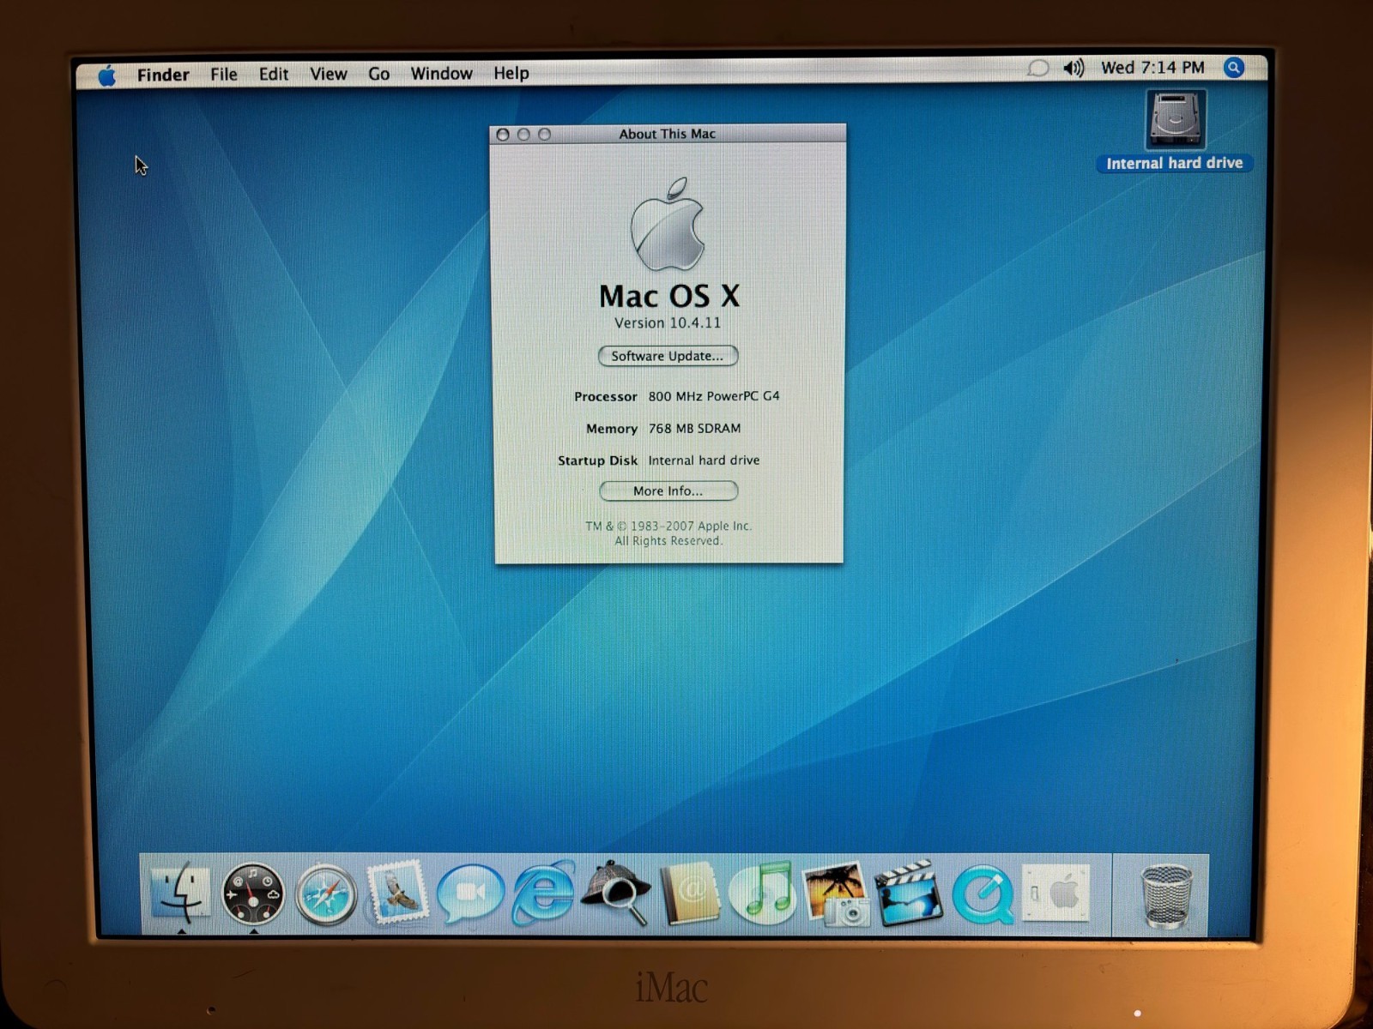Screen dimensions: 1373x1029
Task: Open the volume control in menu bar
Action: click(x=1073, y=68)
